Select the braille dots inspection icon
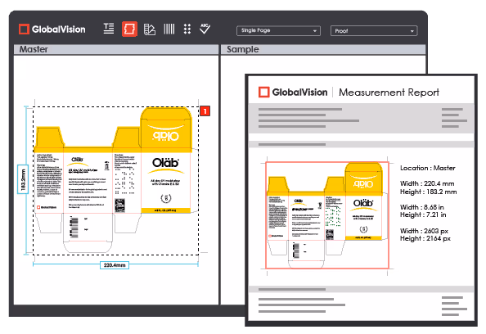Image resolution: width=486 pixels, height=334 pixels. click(x=187, y=29)
